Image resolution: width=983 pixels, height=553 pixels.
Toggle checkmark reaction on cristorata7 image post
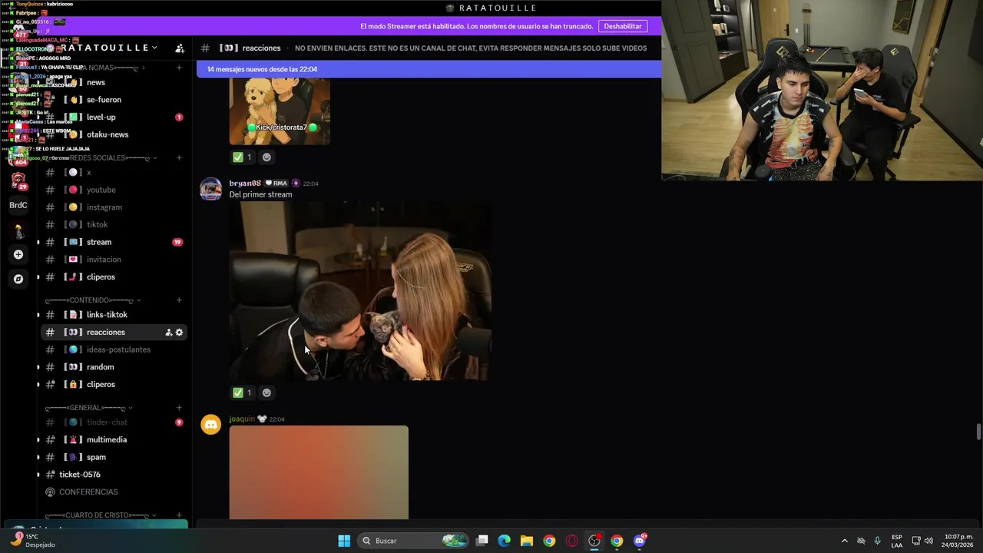(243, 157)
